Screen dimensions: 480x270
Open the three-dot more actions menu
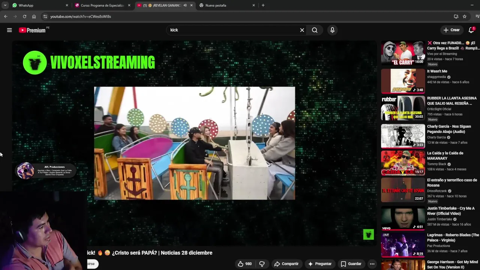(x=372, y=264)
